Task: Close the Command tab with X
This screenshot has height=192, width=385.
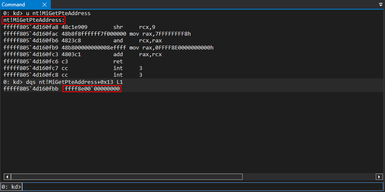Action: tap(32, 4)
